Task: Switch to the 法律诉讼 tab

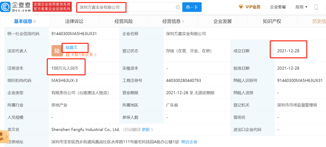Action: click(x=74, y=21)
